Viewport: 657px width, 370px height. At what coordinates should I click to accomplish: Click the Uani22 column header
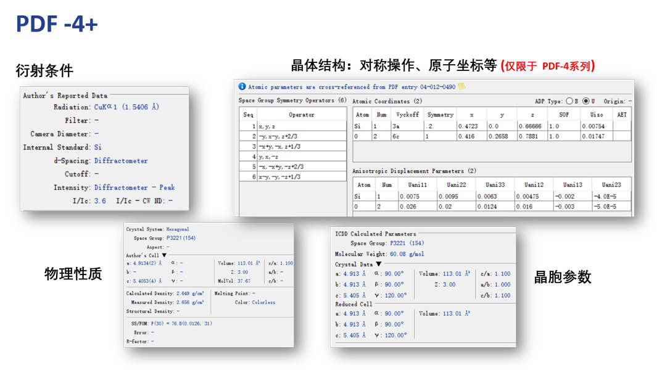pos(456,184)
